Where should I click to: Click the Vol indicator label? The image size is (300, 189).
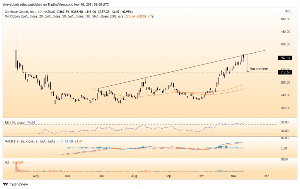(7, 163)
